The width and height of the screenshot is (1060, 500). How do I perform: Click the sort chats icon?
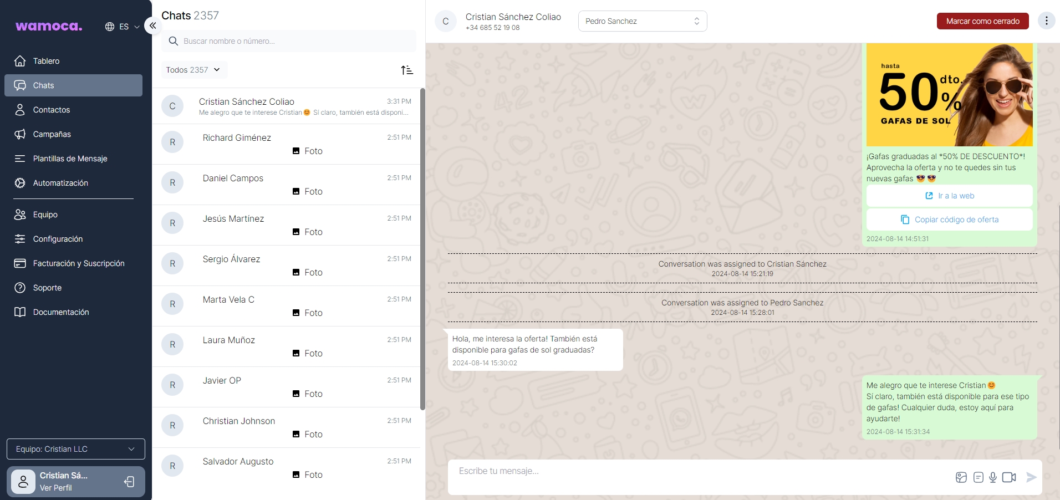407,70
